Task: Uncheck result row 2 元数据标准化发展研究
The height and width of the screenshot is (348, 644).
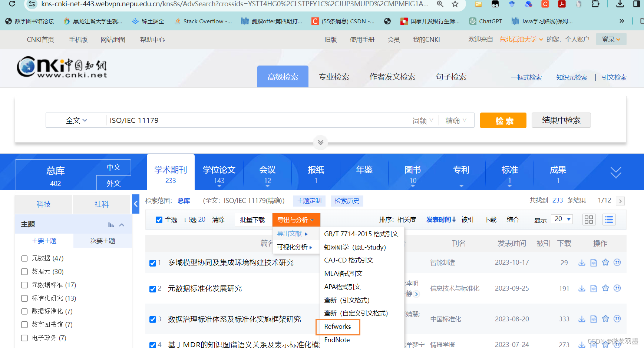Action: (152, 289)
